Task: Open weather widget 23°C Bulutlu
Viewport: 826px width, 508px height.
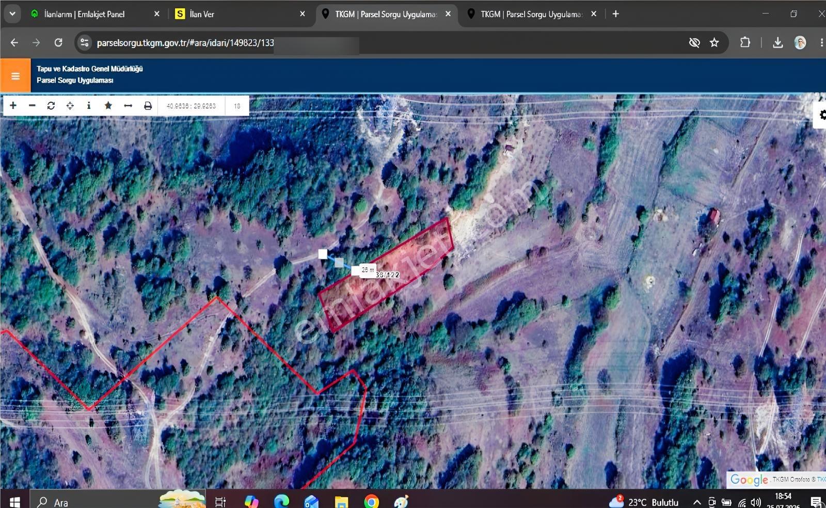Action: [643, 502]
